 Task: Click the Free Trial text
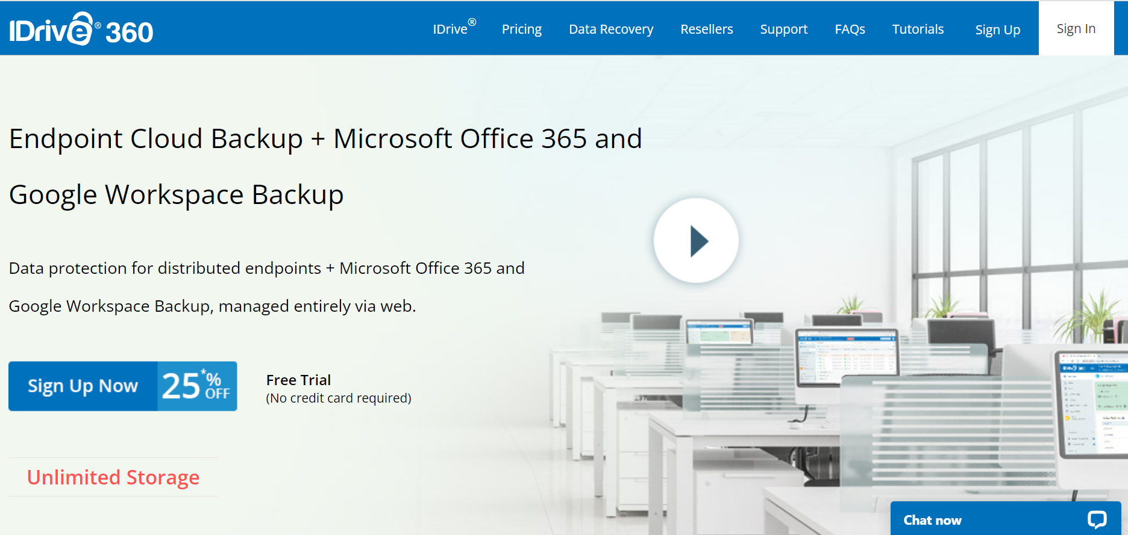tap(298, 380)
